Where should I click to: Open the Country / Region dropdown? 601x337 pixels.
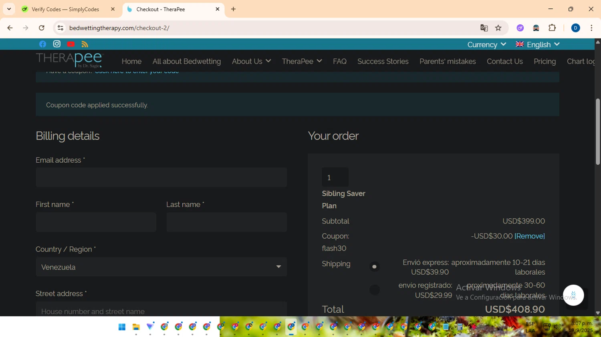tap(161, 267)
